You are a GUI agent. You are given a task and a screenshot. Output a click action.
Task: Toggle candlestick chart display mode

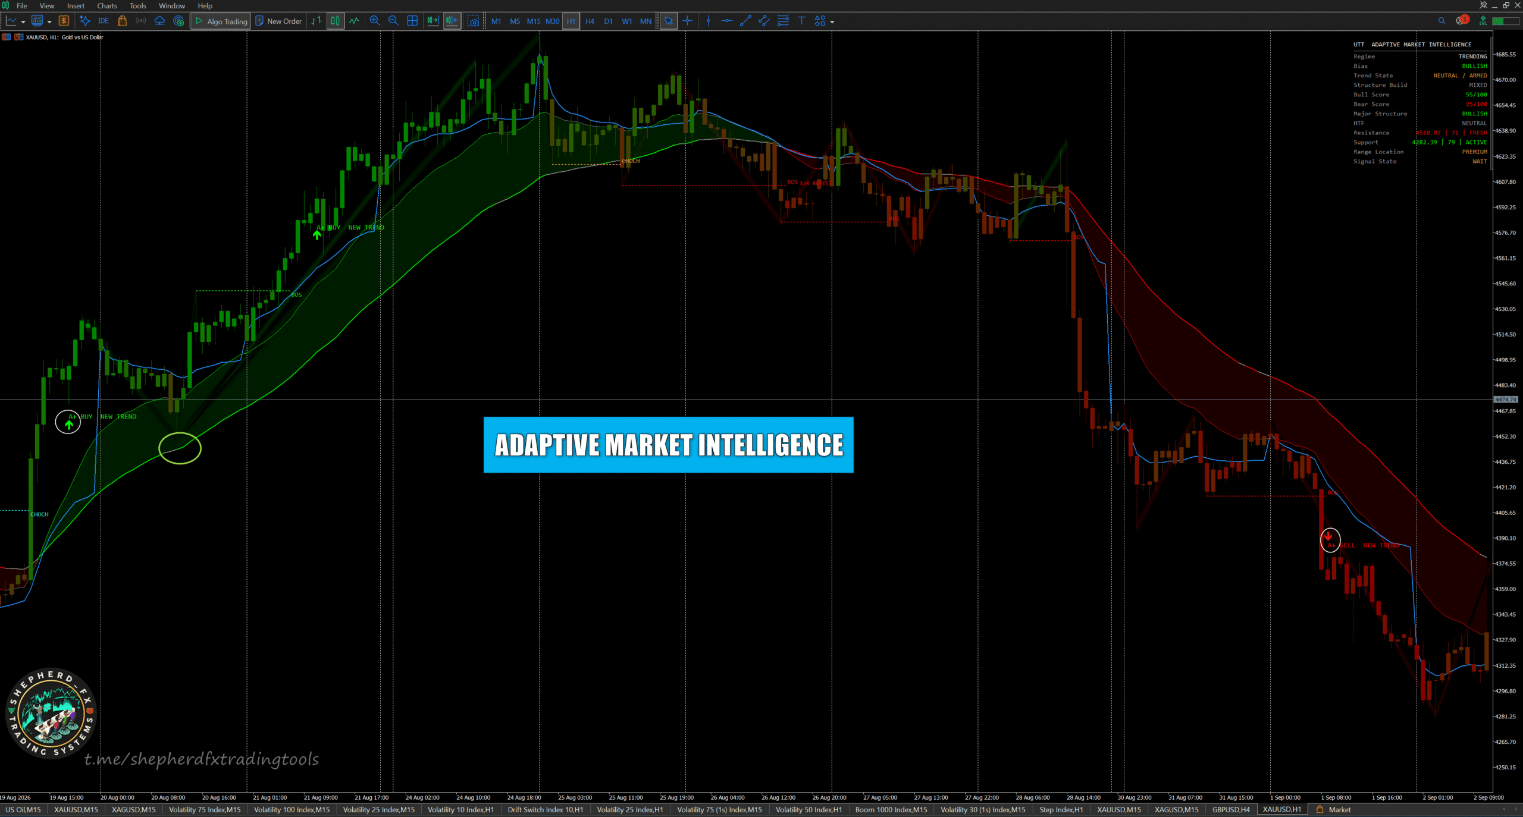click(x=335, y=21)
